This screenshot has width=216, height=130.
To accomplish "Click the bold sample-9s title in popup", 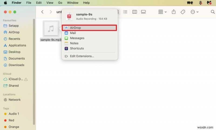I will click(84, 14).
